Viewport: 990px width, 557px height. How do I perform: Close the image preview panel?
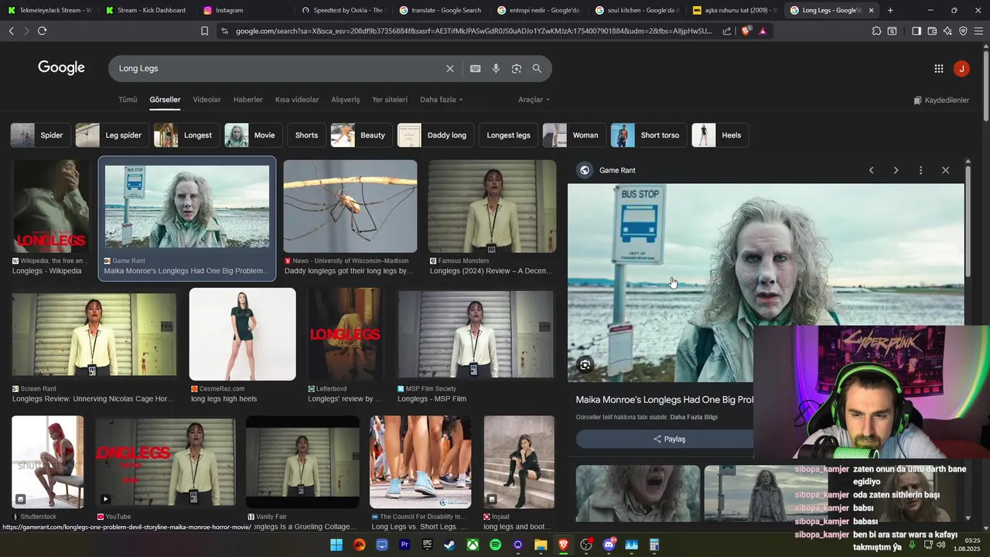pos(945,170)
